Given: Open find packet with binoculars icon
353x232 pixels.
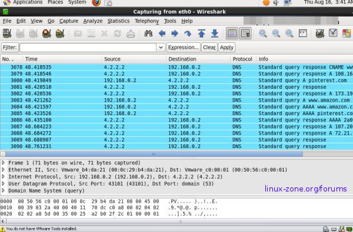Looking at the screenshot, I should pos(148,33).
